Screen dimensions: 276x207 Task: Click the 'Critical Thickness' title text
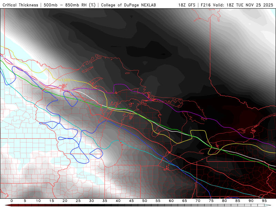coord(20,5)
